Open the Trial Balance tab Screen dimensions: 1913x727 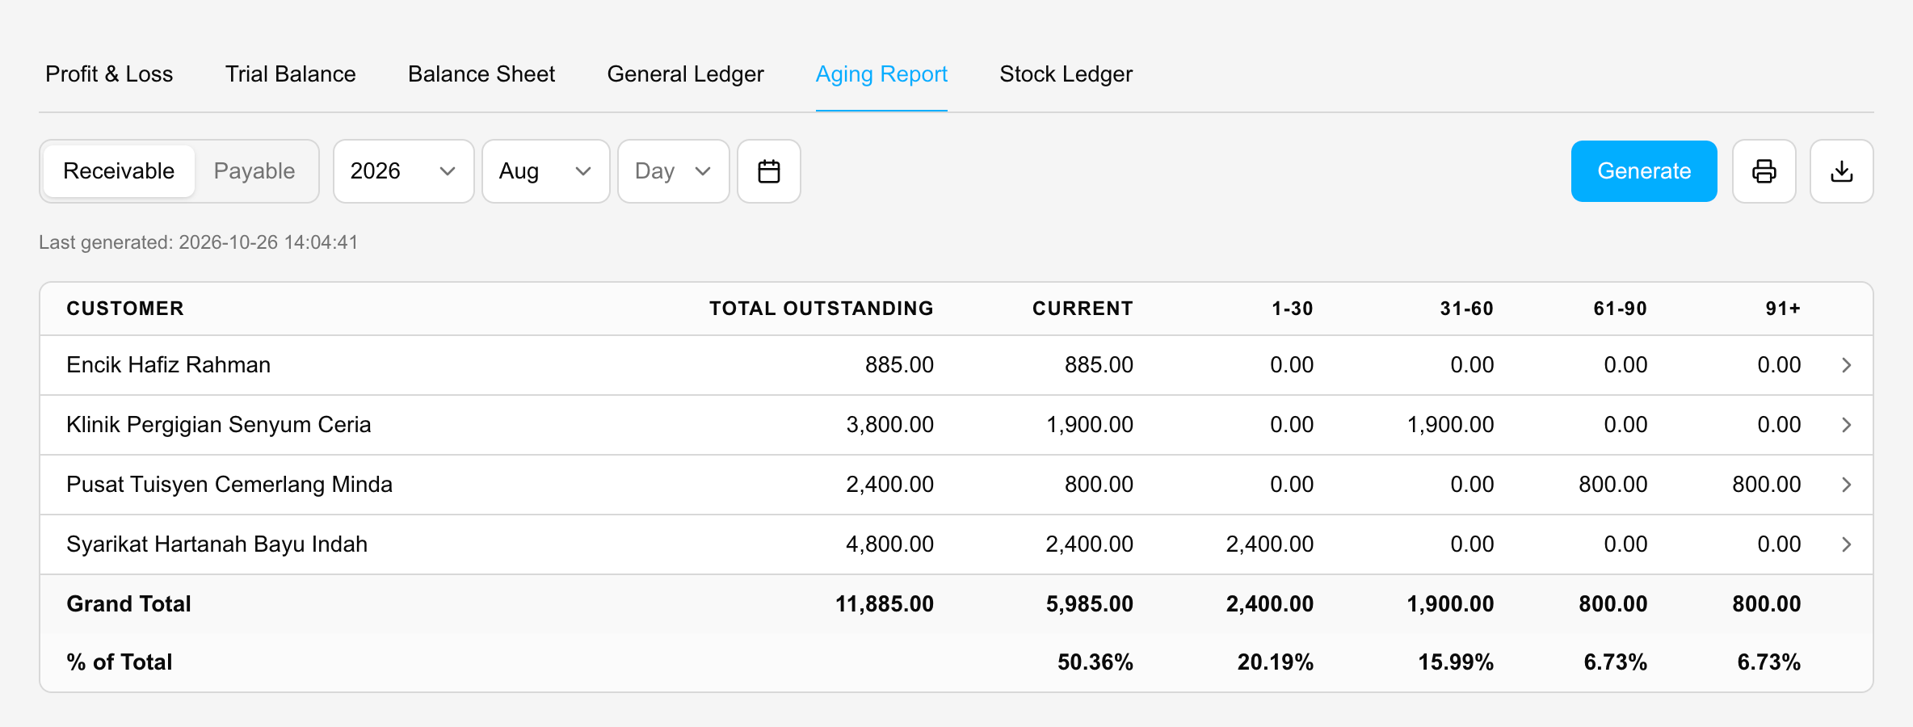pyautogui.click(x=290, y=74)
